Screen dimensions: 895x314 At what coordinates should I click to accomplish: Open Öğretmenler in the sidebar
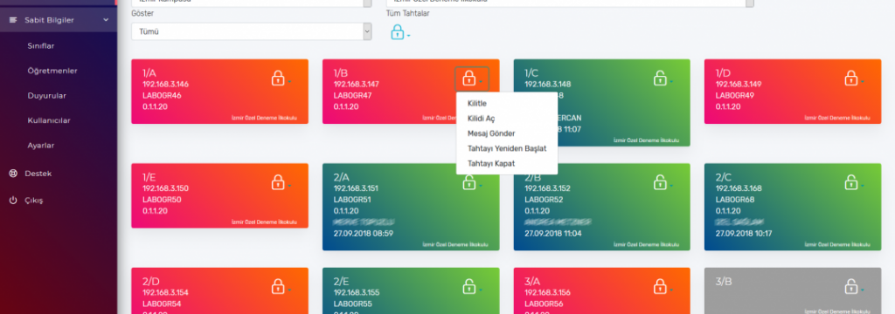tap(52, 71)
